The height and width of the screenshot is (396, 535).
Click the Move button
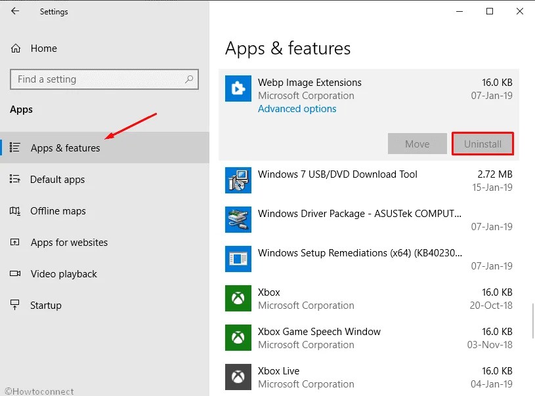click(x=417, y=144)
